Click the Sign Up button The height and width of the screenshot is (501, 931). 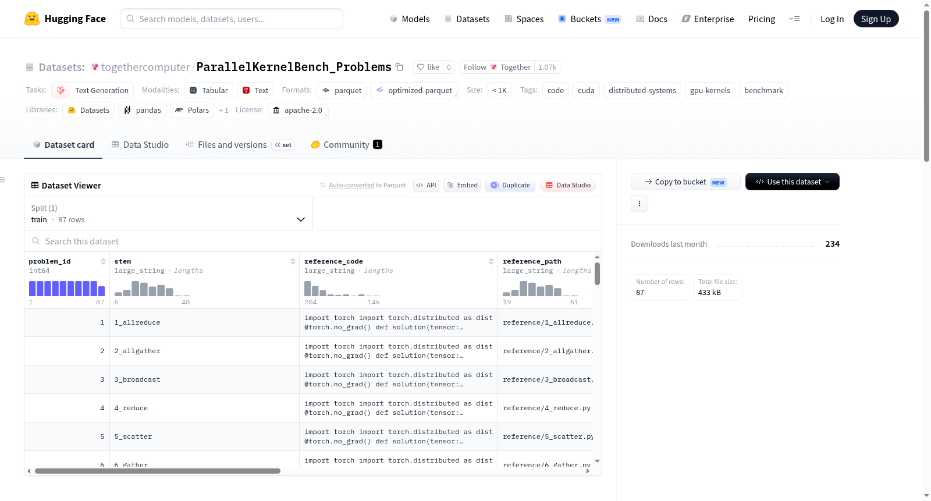click(x=876, y=19)
